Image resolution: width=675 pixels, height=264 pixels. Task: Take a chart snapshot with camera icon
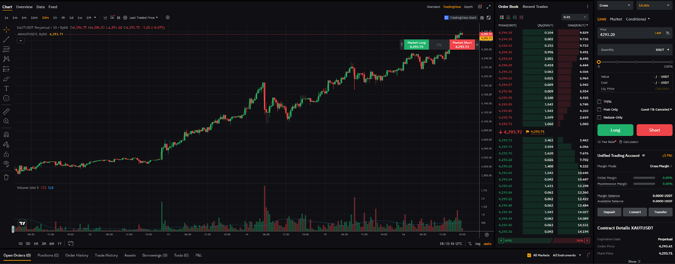click(482, 18)
